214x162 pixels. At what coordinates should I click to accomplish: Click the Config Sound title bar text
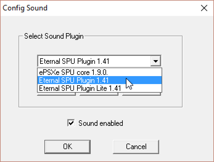click(x=25, y=8)
